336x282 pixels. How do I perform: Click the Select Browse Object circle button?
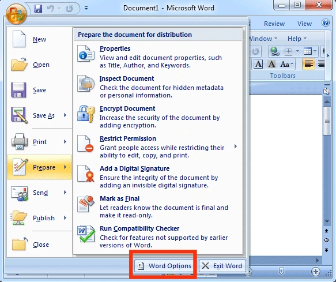[326, 240]
